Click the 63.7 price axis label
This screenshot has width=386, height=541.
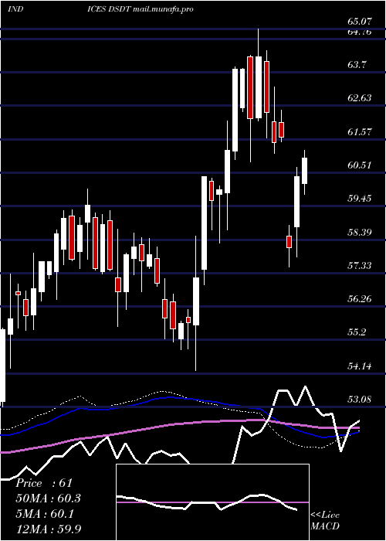[357, 64]
